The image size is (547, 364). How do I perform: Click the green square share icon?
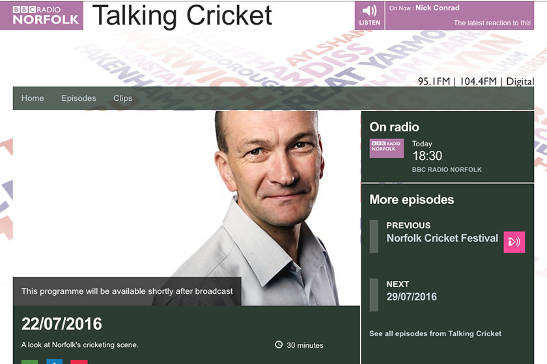30,361
